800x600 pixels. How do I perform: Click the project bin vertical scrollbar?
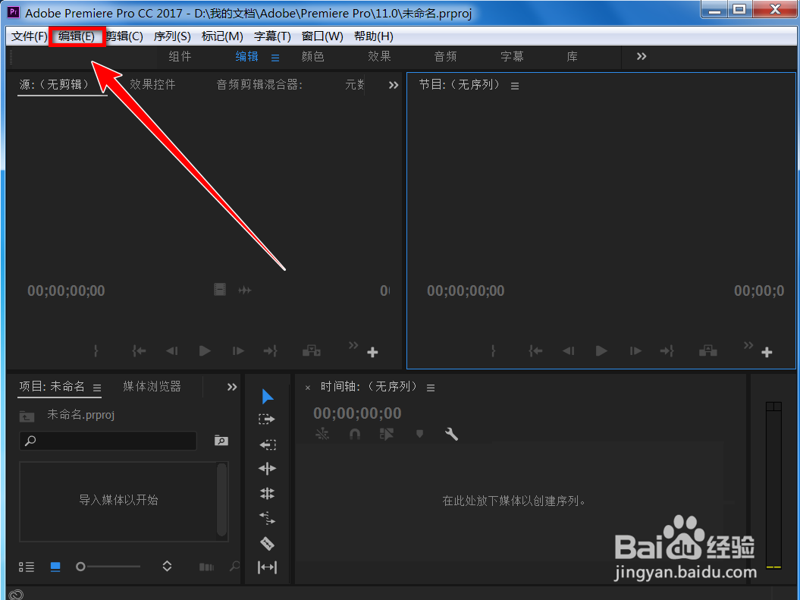pyautogui.click(x=221, y=500)
